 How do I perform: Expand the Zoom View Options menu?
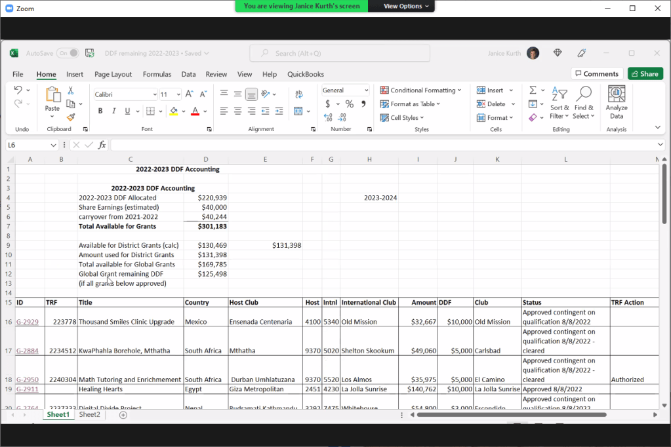click(406, 6)
